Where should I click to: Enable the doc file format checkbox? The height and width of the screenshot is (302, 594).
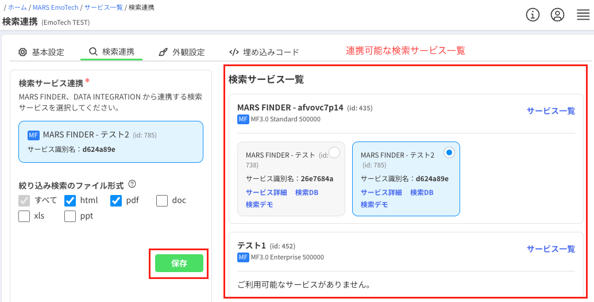point(162,201)
